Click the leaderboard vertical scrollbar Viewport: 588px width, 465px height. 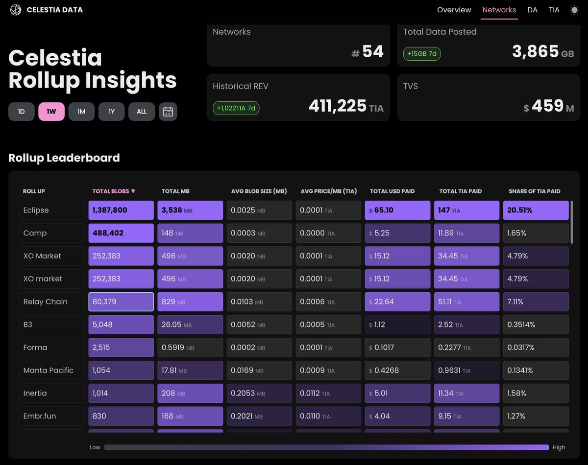(x=571, y=222)
